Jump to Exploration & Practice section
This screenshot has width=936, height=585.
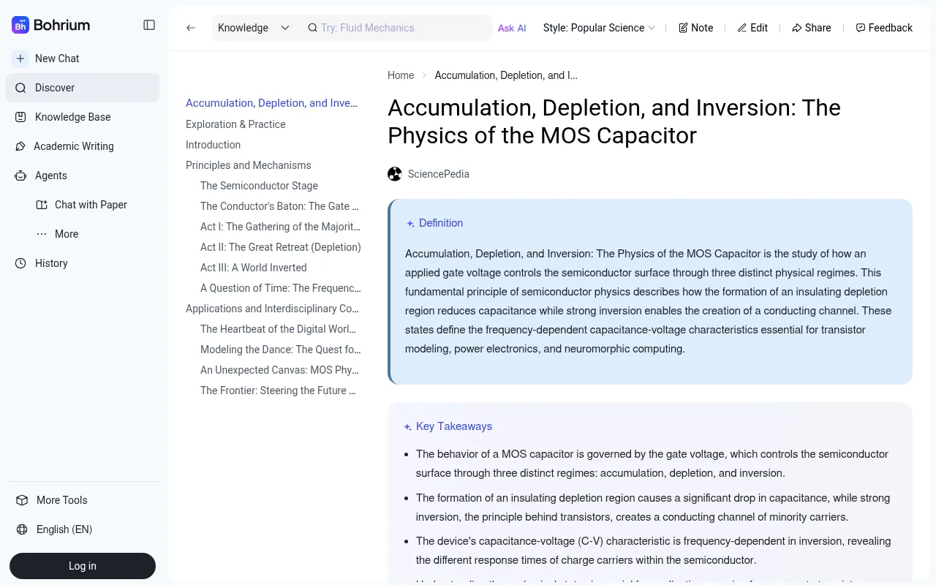235,124
